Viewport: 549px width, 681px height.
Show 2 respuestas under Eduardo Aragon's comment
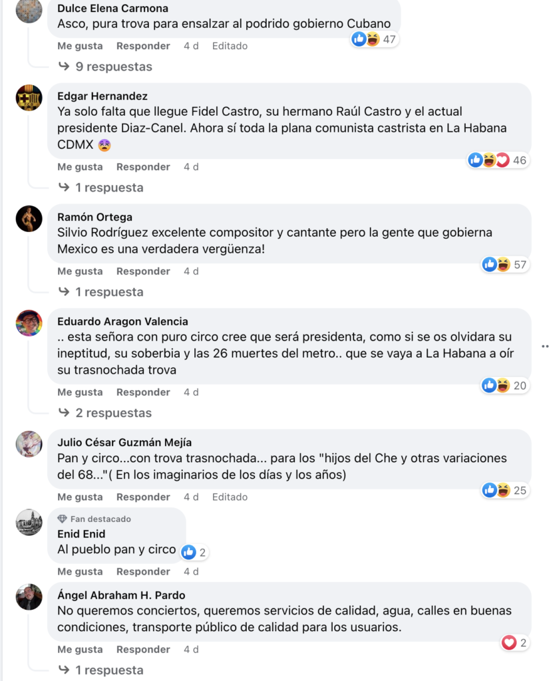(x=105, y=413)
